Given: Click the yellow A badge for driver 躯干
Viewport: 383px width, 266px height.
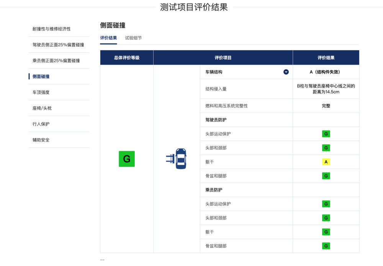Looking at the screenshot, I should click(326, 162).
